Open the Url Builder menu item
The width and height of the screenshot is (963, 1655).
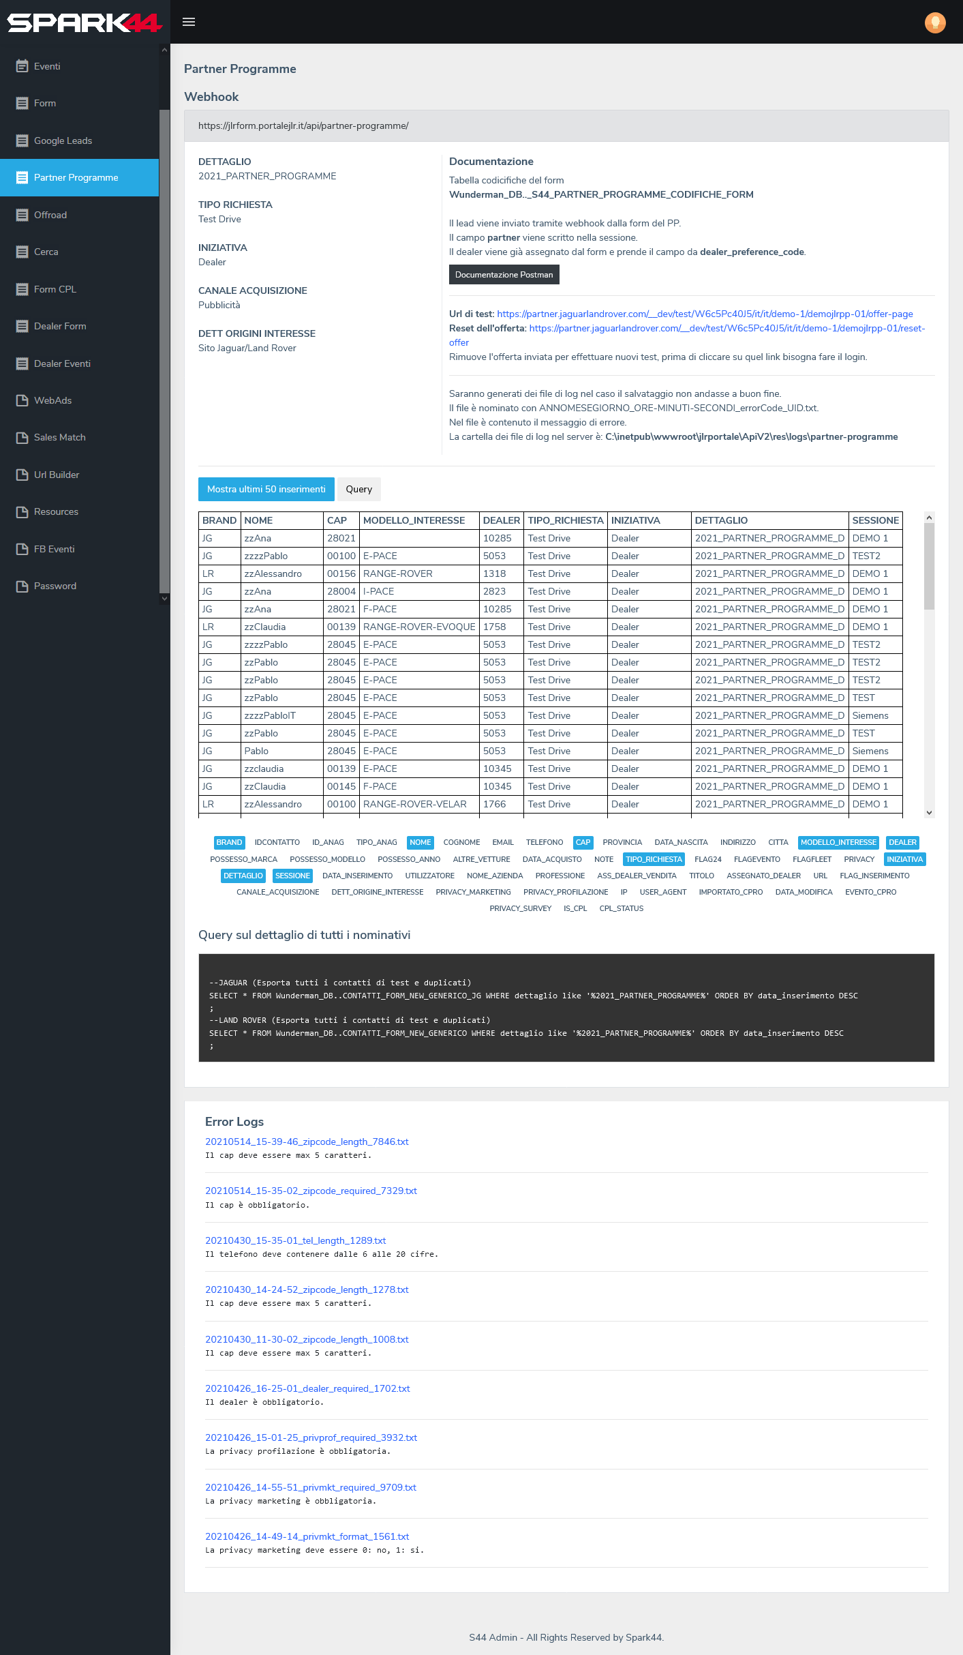79,475
